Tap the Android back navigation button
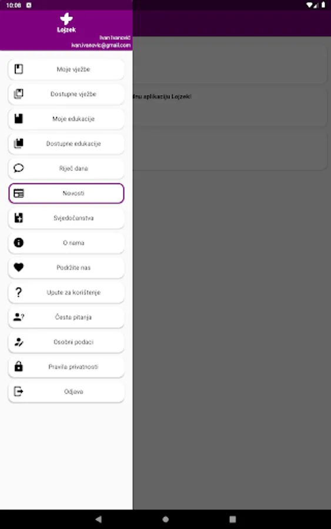Image resolution: width=331 pixels, height=529 pixels. pos(98,519)
